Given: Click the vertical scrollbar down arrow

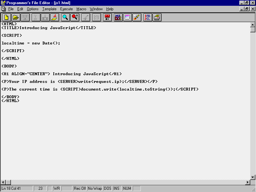Looking at the screenshot, I should (253, 177).
